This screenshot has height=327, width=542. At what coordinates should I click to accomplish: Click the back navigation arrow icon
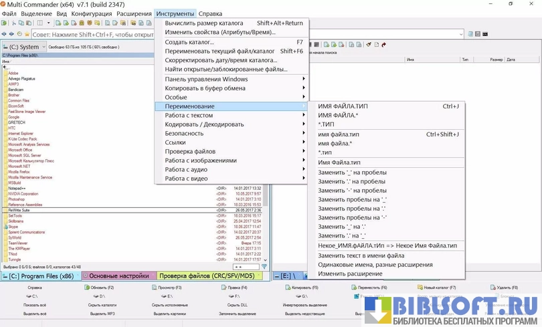click(x=4, y=34)
